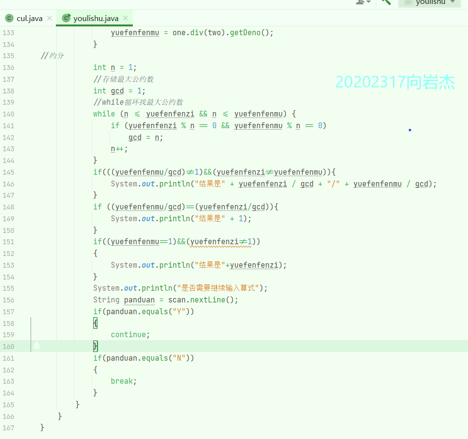
Task: Open the youlishu run configuration dropdown
Action: coord(429,2)
